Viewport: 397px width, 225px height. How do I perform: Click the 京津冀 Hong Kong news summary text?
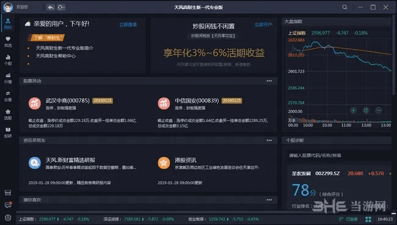pyautogui.click(x=217, y=167)
